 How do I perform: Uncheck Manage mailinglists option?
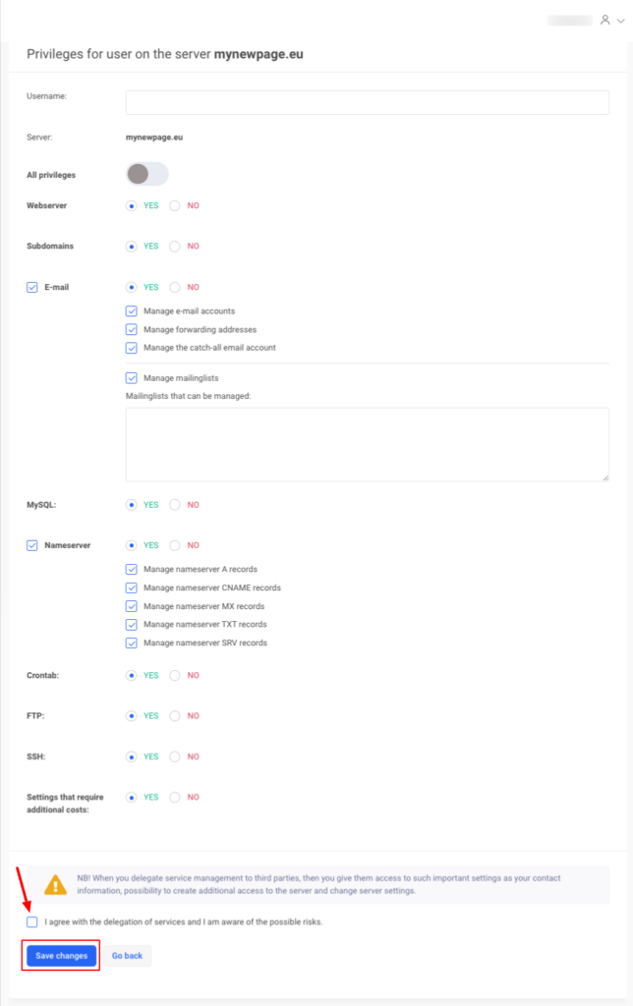click(x=132, y=377)
